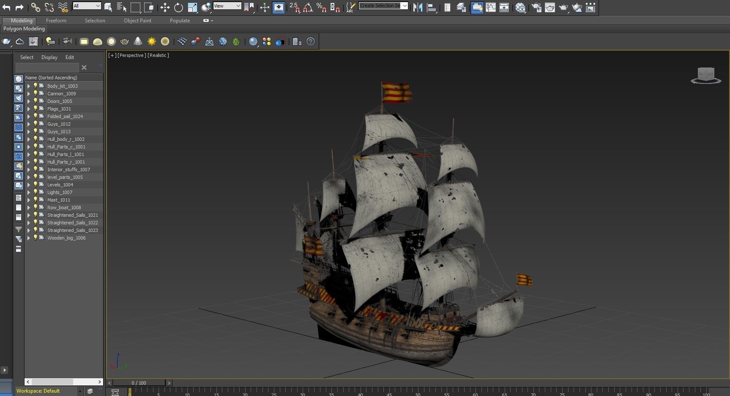Click the Undo arrow icon

point(6,7)
